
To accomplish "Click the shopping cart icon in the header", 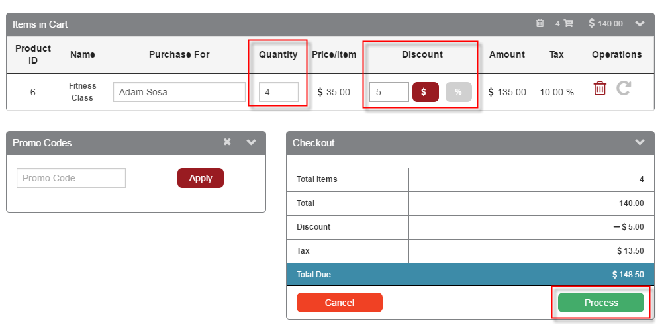I will [x=568, y=23].
